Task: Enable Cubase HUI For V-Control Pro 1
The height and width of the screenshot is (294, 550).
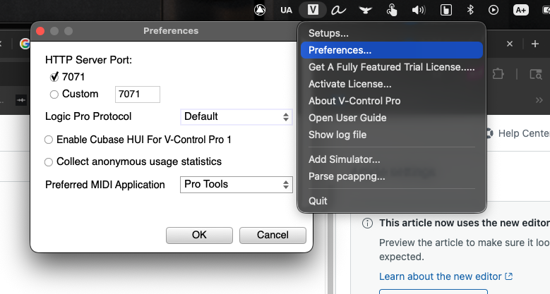Action: coord(49,140)
